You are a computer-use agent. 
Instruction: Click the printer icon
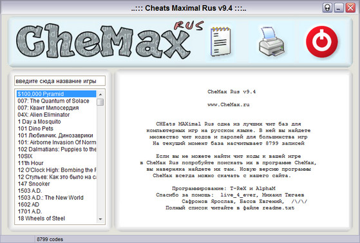click(x=272, y=41)
